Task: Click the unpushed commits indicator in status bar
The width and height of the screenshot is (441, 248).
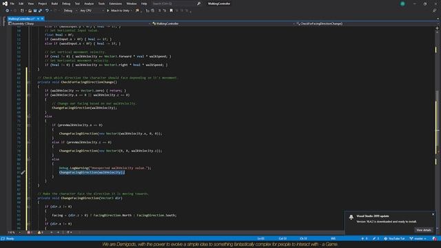Action: pyautogui.click(x=365, y=239)
